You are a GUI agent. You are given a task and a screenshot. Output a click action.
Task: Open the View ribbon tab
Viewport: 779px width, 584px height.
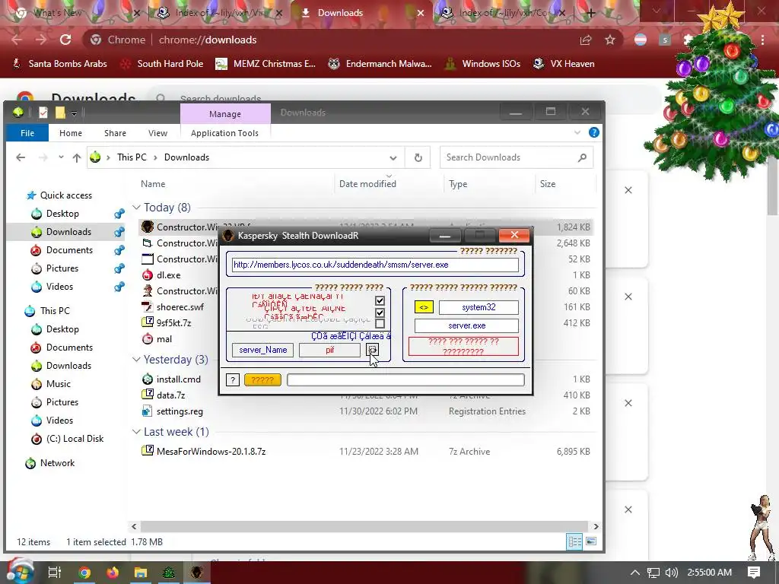coord(157,133)
